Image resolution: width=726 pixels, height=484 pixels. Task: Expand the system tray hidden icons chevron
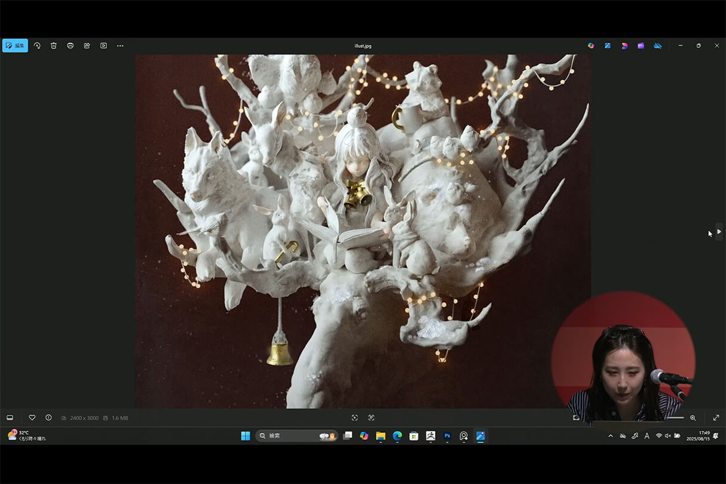click(610, 436)
